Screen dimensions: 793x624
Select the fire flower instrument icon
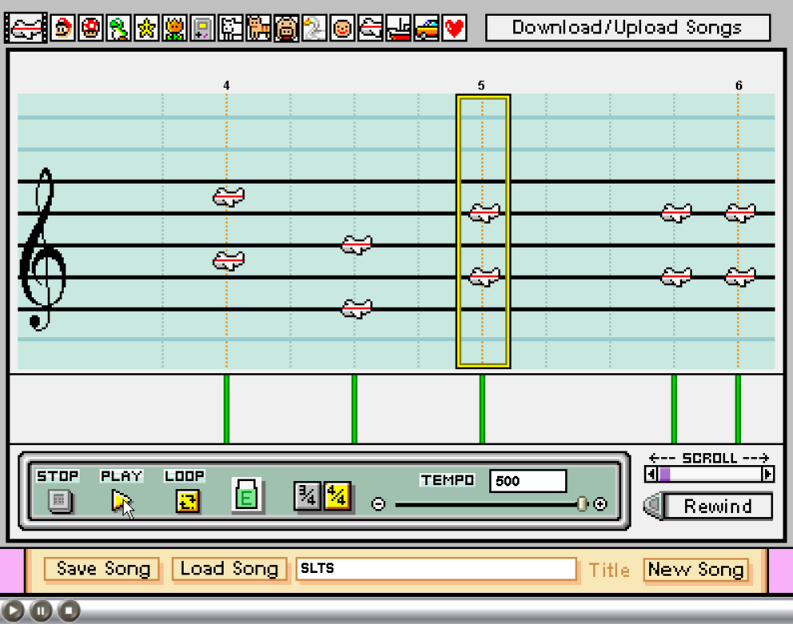(x=174, y=28)
